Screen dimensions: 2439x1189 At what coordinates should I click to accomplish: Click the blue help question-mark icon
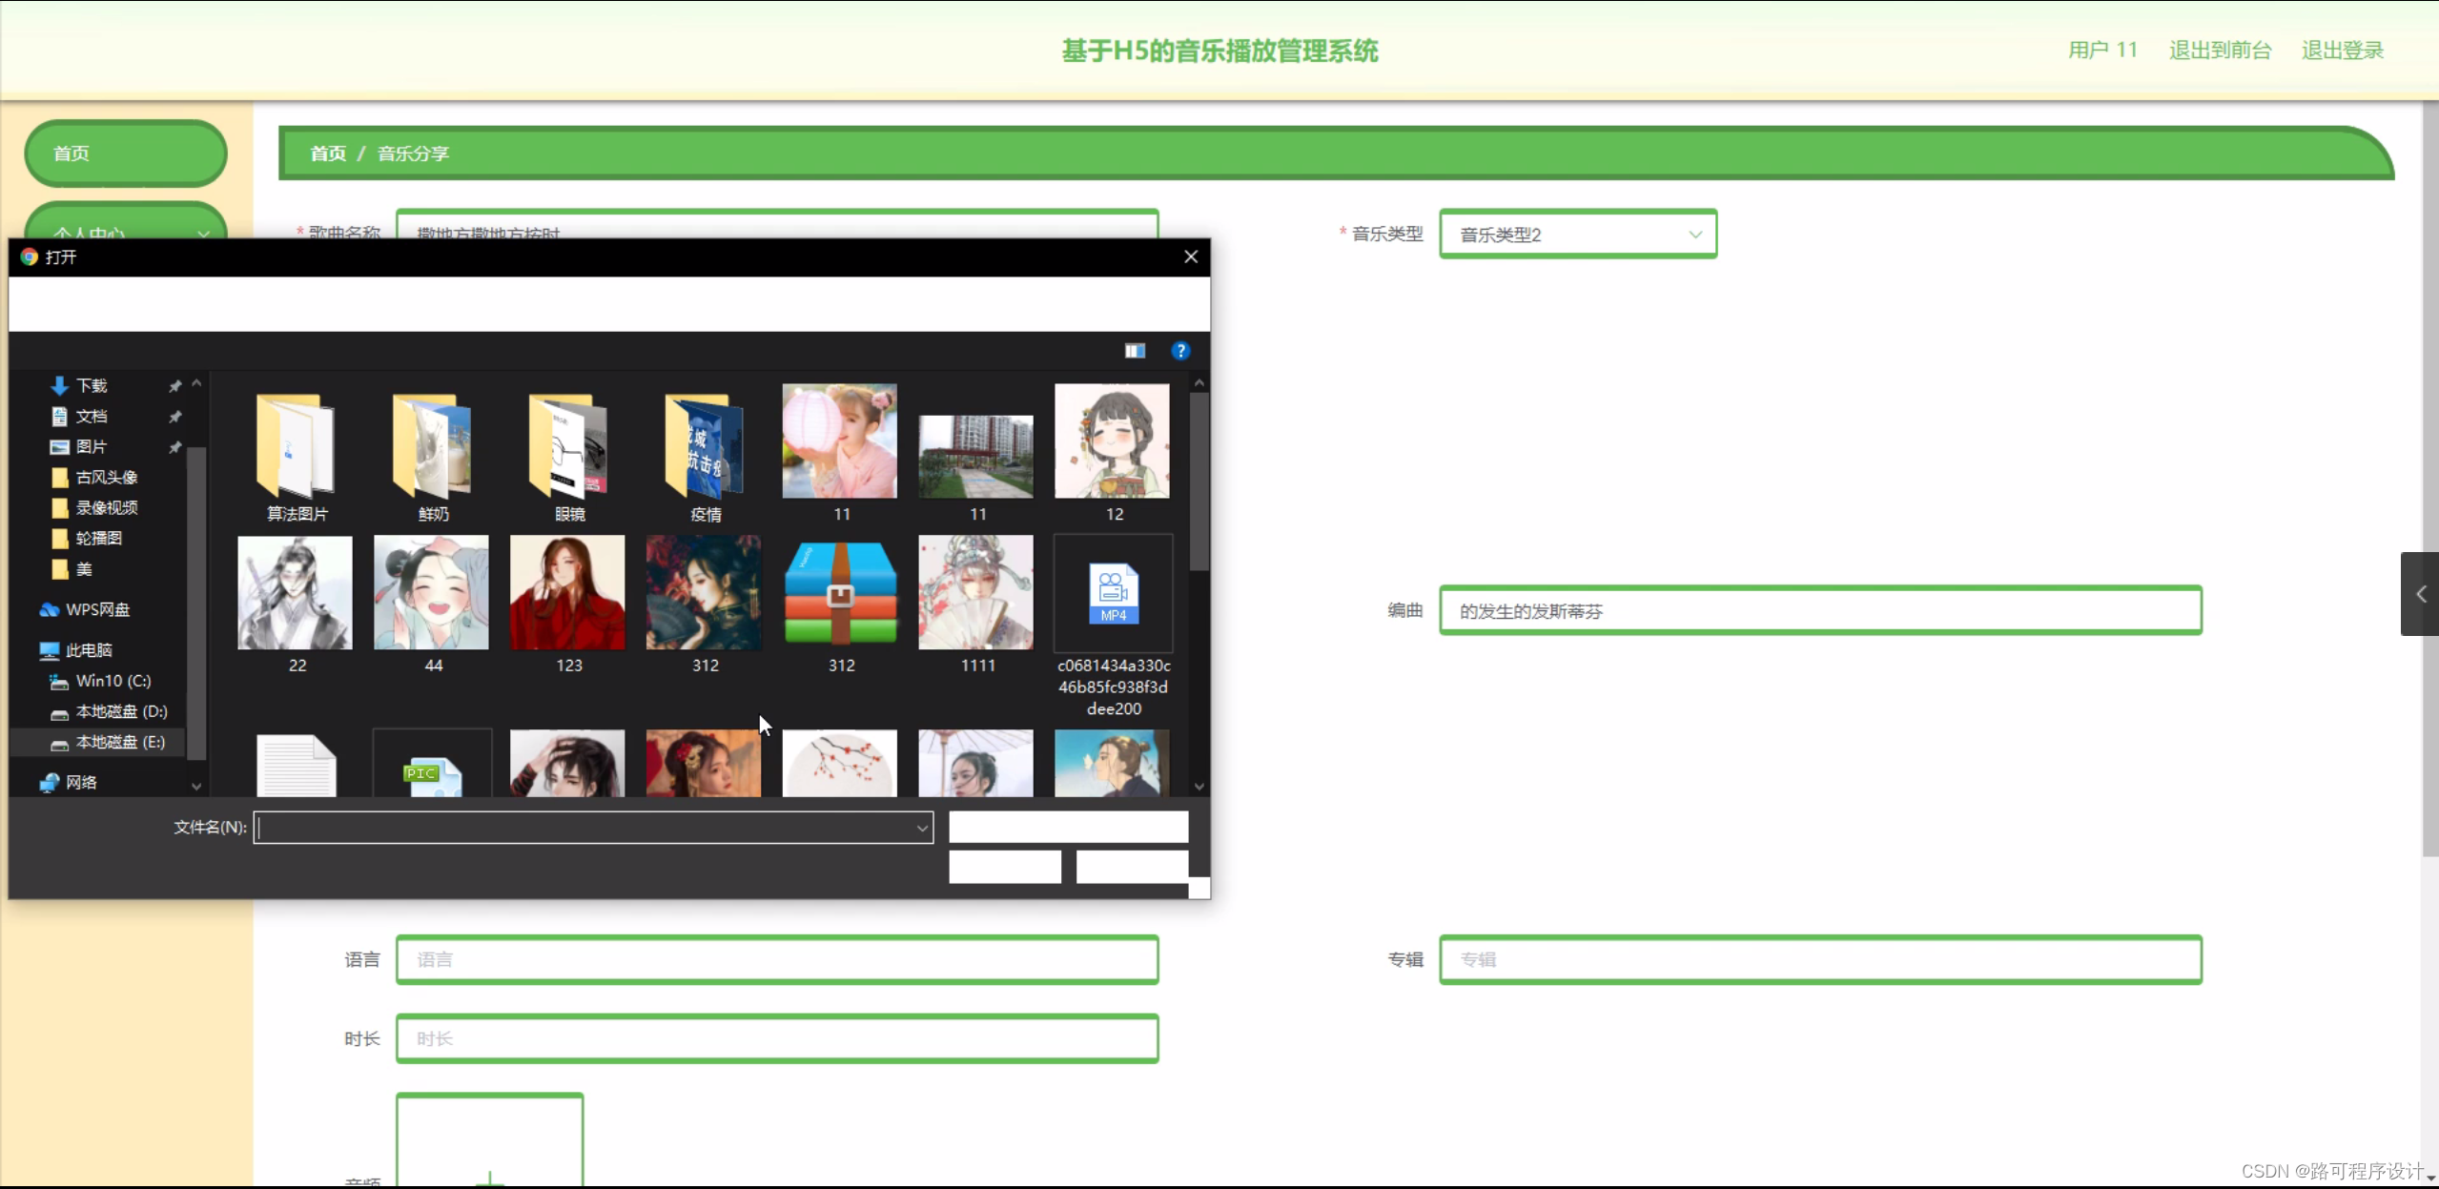pos(1180,351)
